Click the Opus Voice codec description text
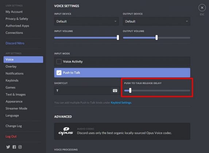The image size is (209, 153). [124, 133]
